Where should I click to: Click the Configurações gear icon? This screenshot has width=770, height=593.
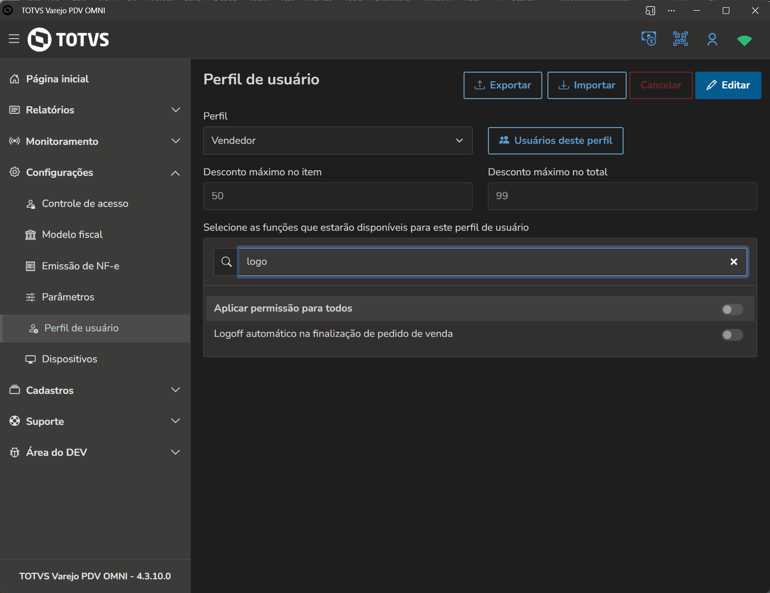coord(15,172)
